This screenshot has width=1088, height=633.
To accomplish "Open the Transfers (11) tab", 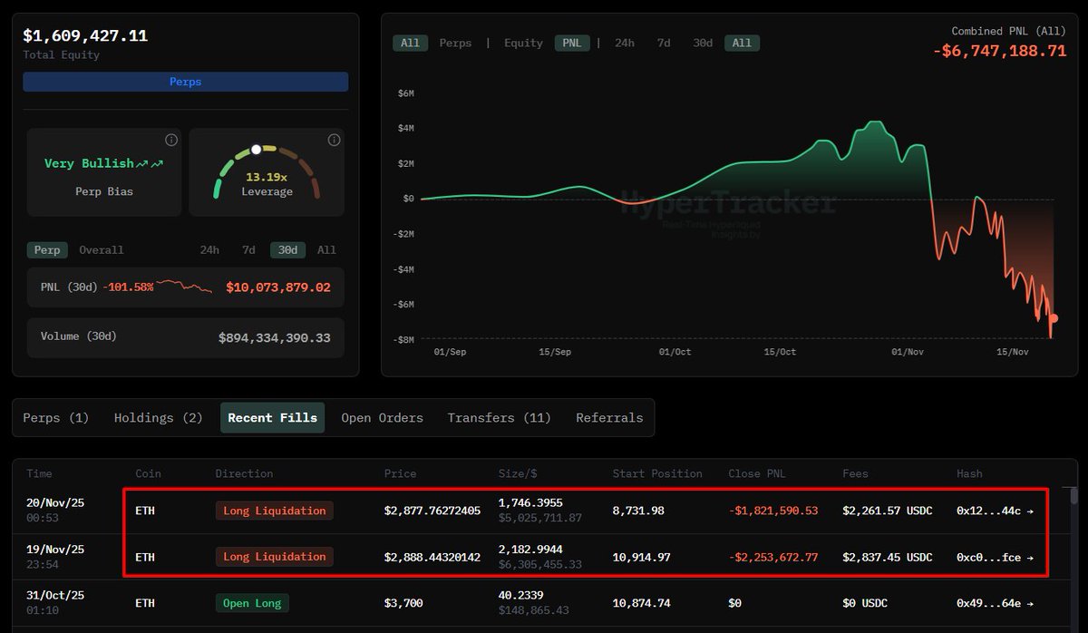I will click(x=499, y=418).
